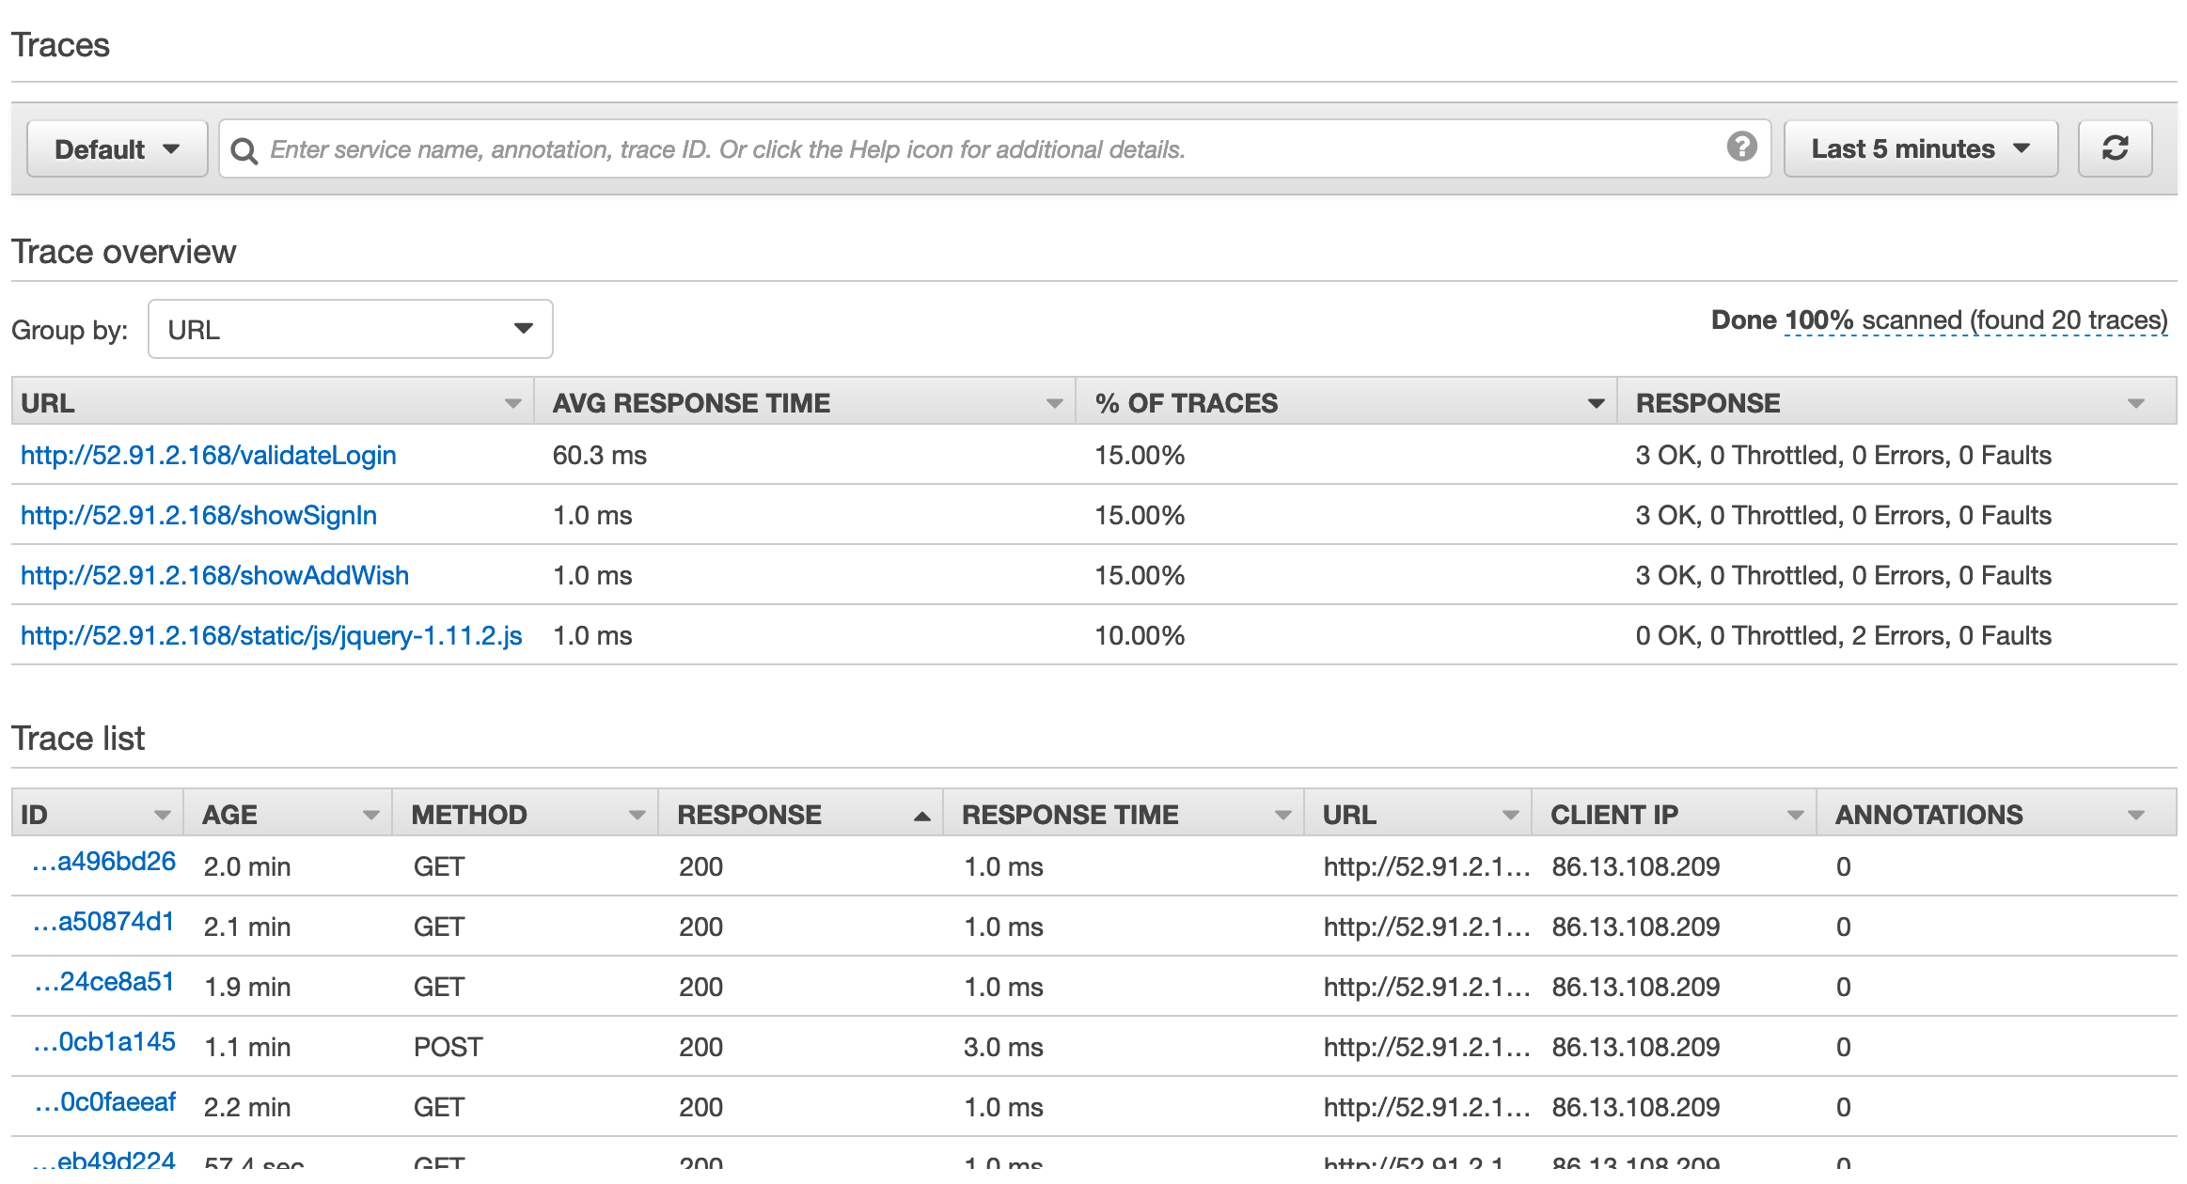The image size is (2187, 1184).
Task: Sort trace list by CLIENT IP column
Action: (x=1794, y=814)
